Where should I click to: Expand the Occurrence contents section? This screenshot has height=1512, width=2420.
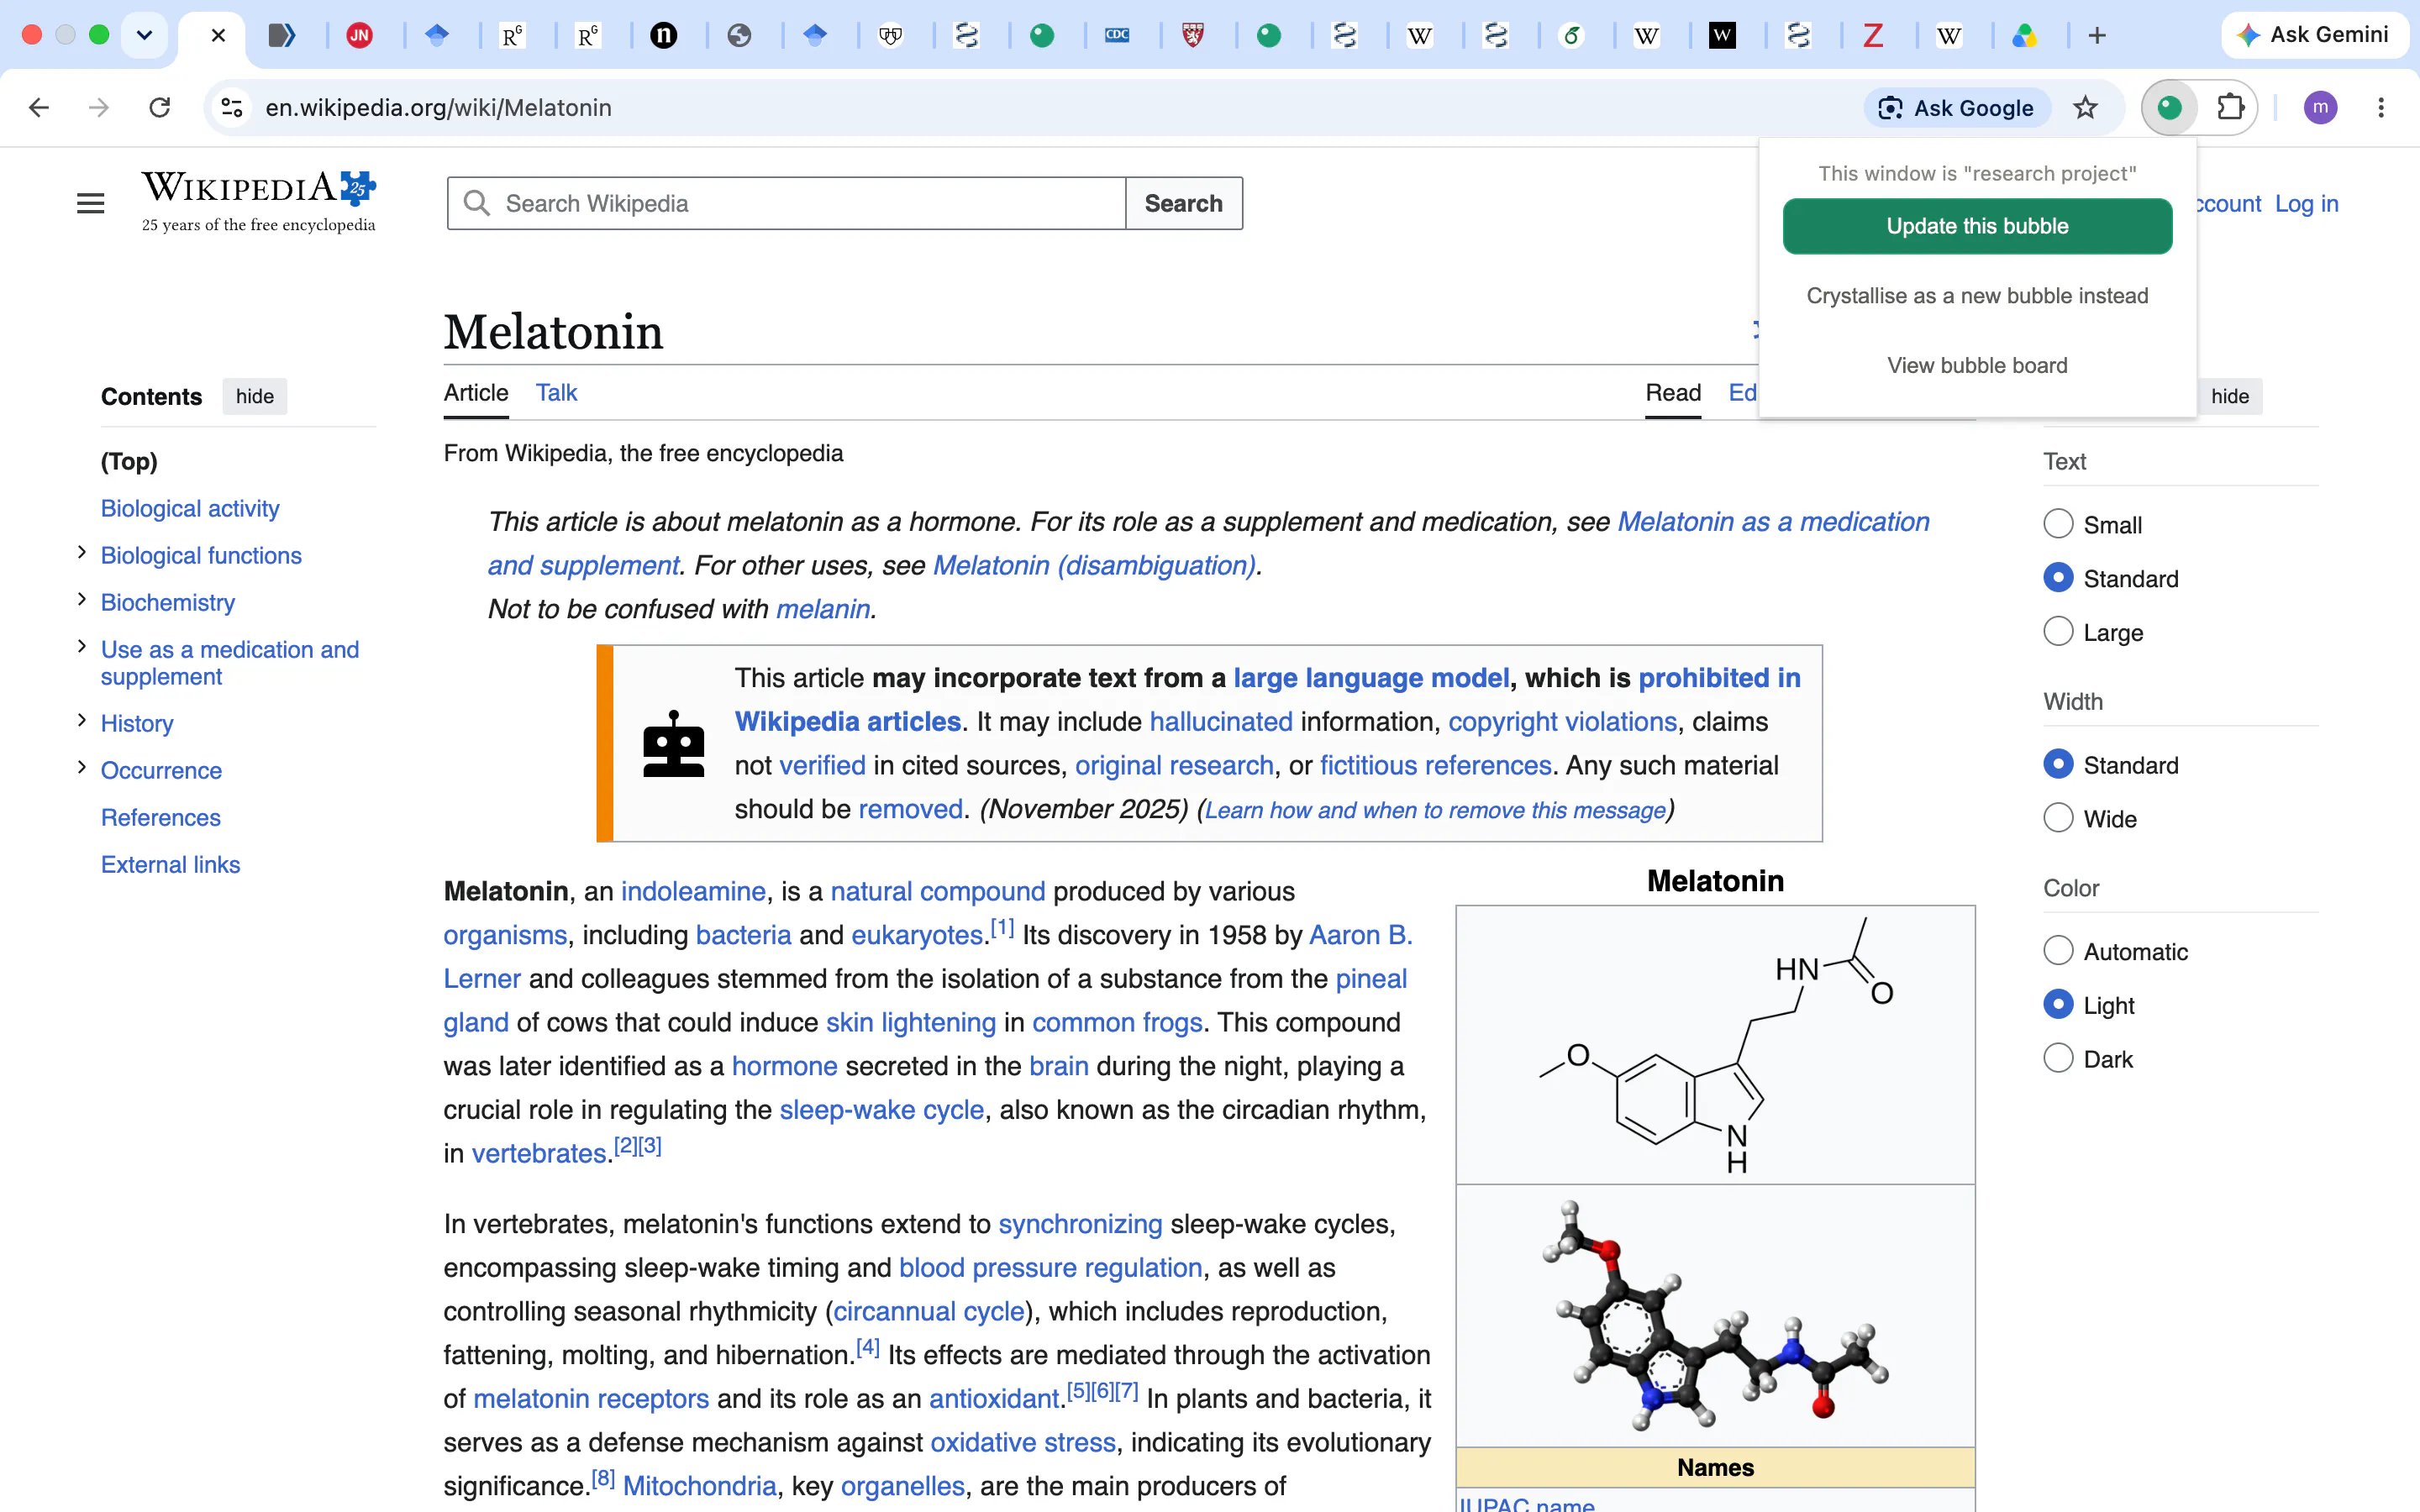tap(82, 768)
